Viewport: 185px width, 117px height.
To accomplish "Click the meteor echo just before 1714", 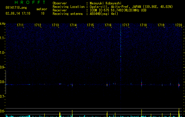I will click(x=72, y=85).
